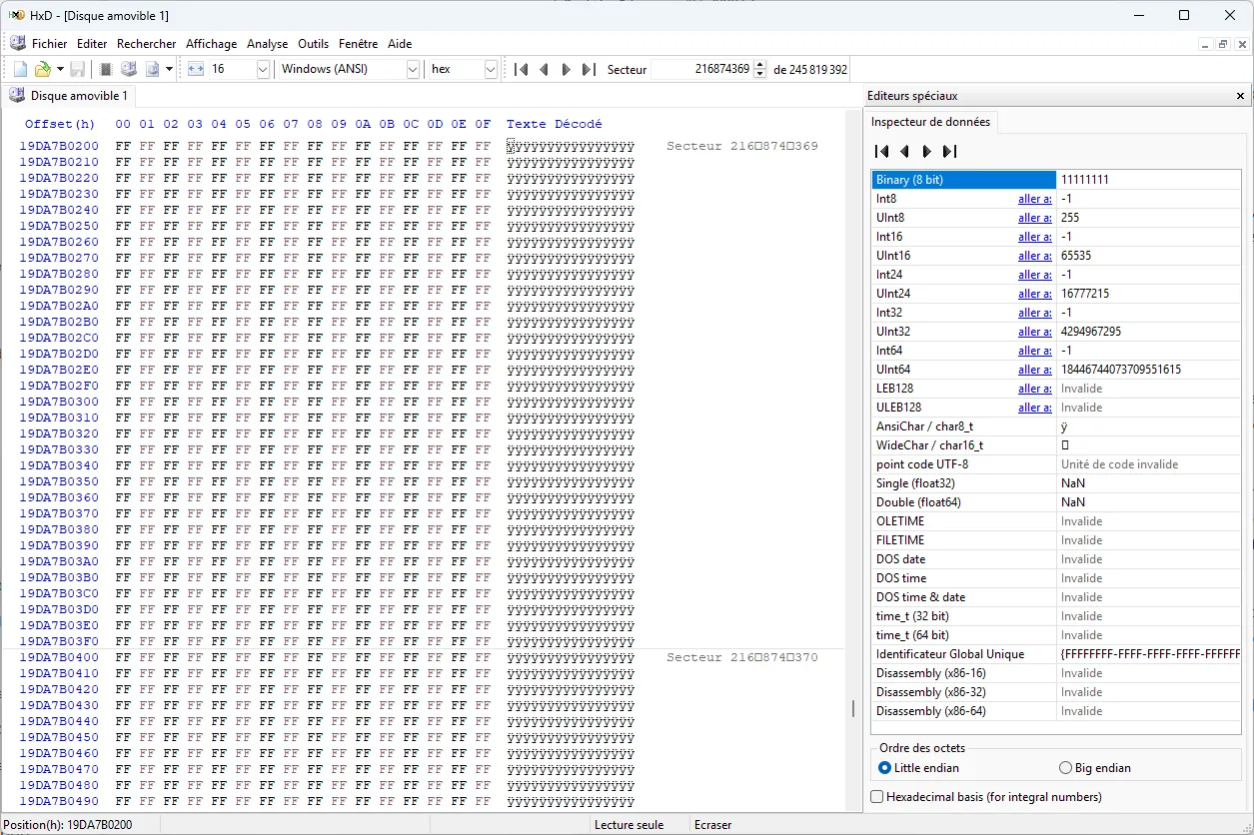Select the Inspecteur de données tab

[x=930, y=122]
